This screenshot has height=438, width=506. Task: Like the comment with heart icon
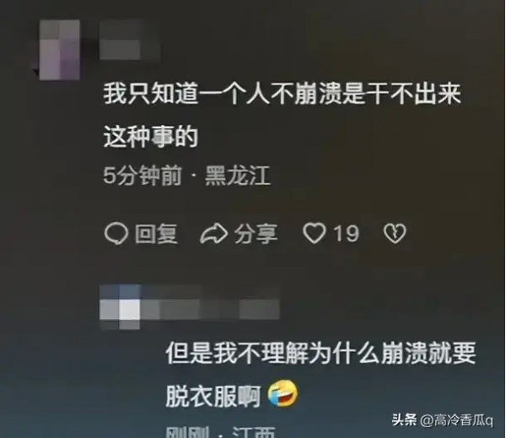tap(315, 233)
